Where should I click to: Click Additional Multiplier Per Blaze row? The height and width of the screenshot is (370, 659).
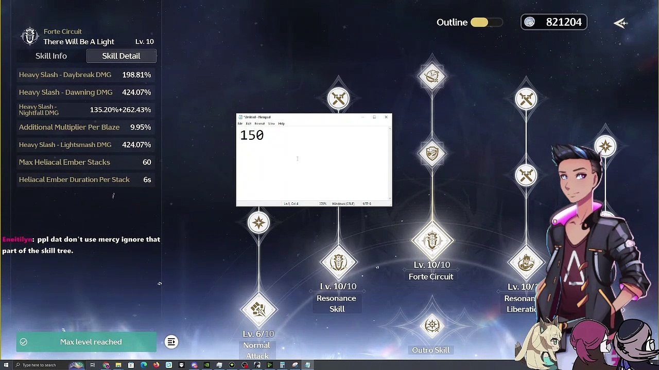point(85,127)
